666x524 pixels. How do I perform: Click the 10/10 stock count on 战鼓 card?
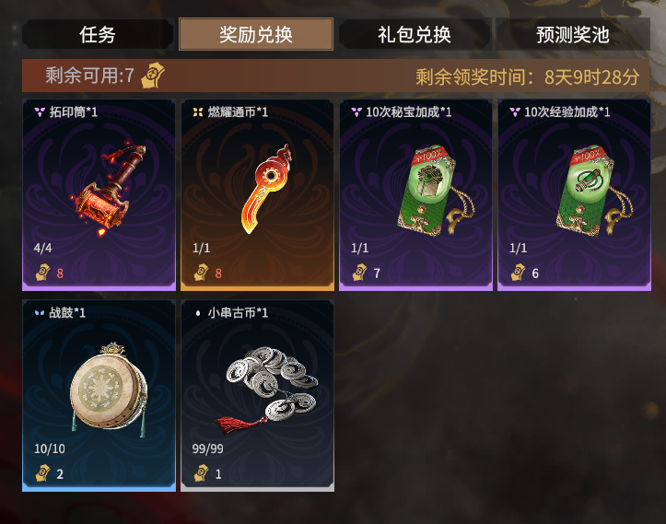(x=50, y=448)
